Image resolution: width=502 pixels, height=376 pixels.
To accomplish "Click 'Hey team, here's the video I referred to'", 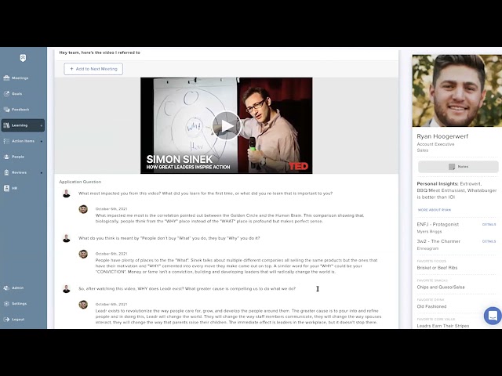I will pyautogui.click(x=100, y=52).
